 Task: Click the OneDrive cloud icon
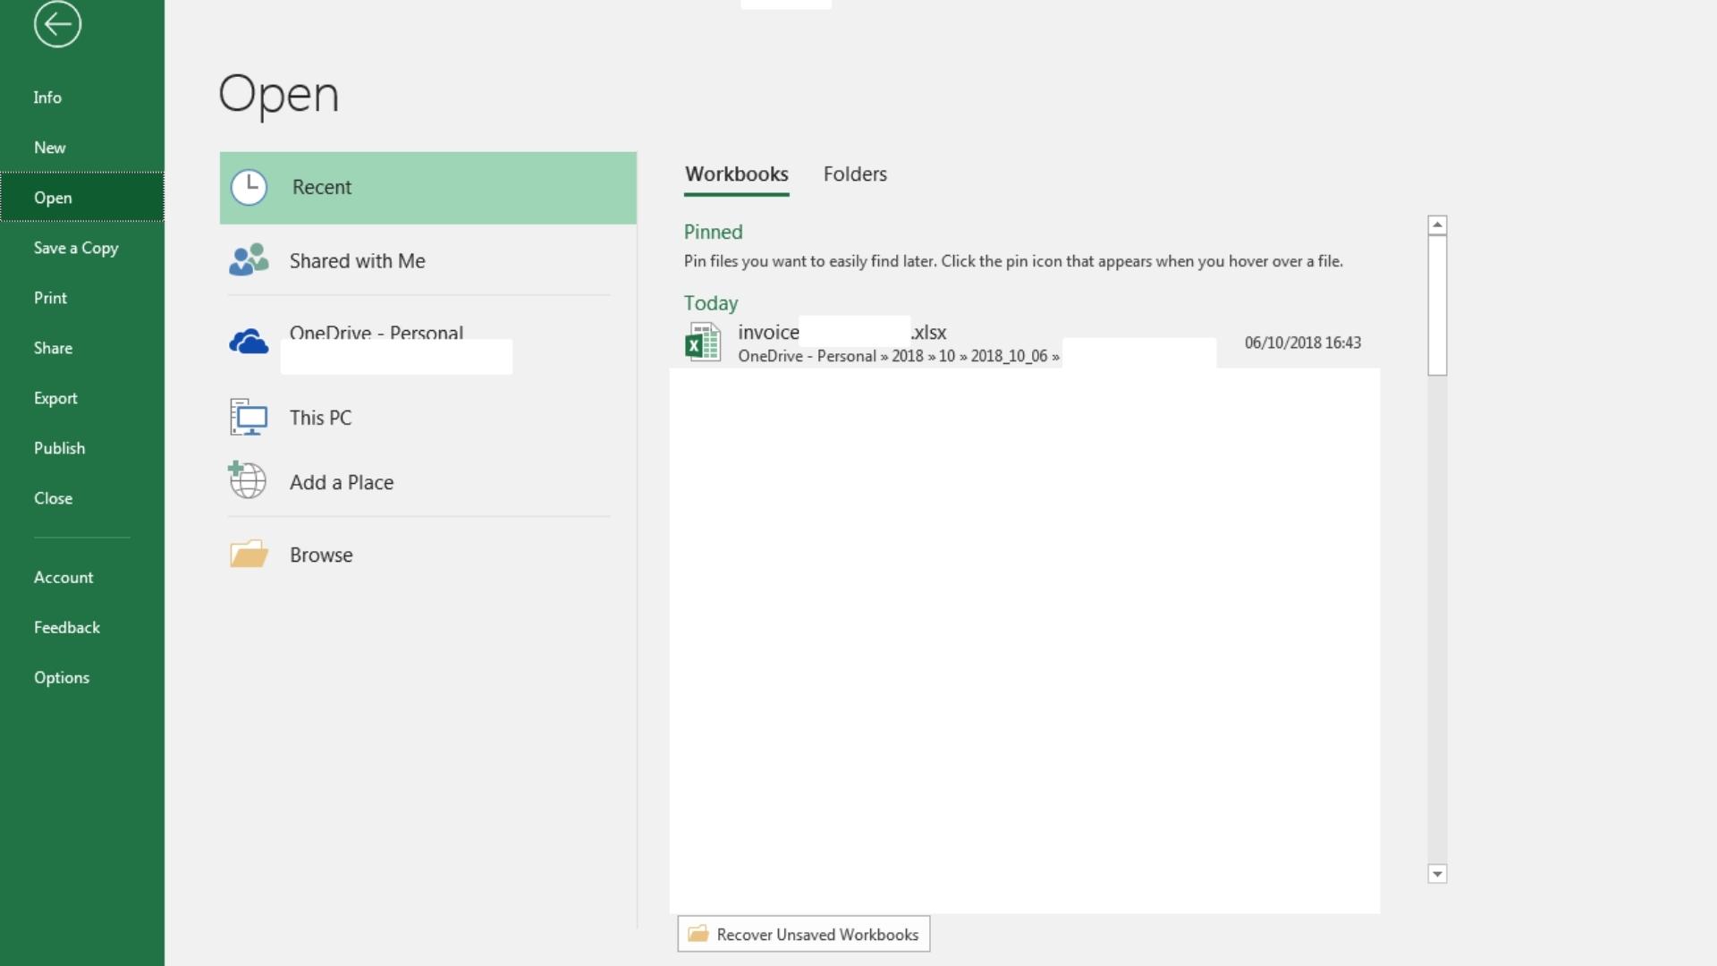pyautogui.click(x=249, y=342)
